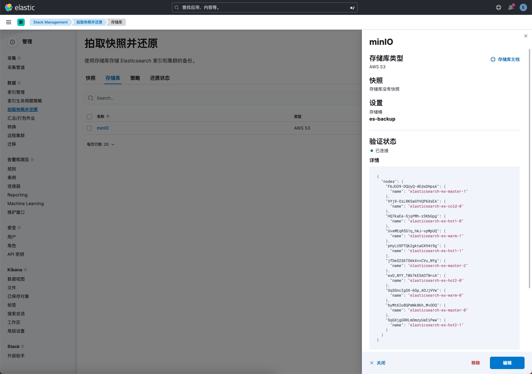This screenshot has height=374, width=532.
Task: Switch to the 还原状态 tab
Action: click(x=160, y=78)
